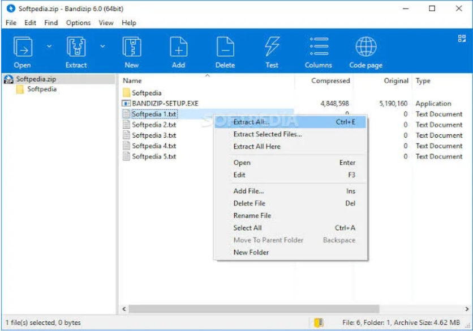Click the 5,190,160 original size value
The width and height of the screenshot is (473, 331).
[393, 103]
